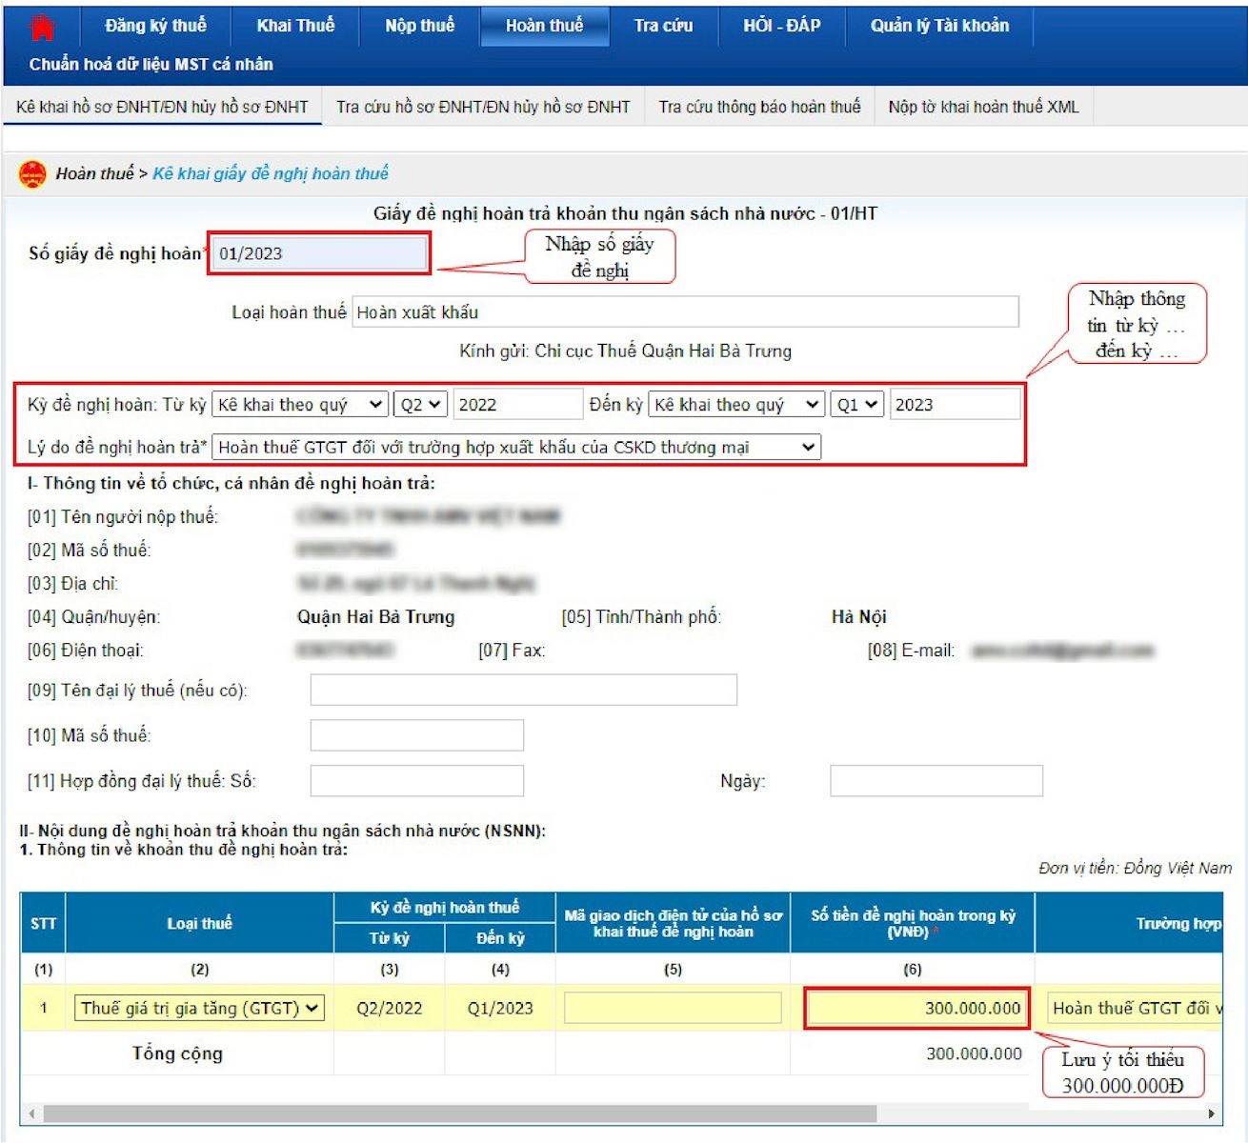The height and width of the screenshot is (1143, 1248).
Task: Expand the Lý do đề nghị hoàn trả dropdown
Action: [516, 447]
